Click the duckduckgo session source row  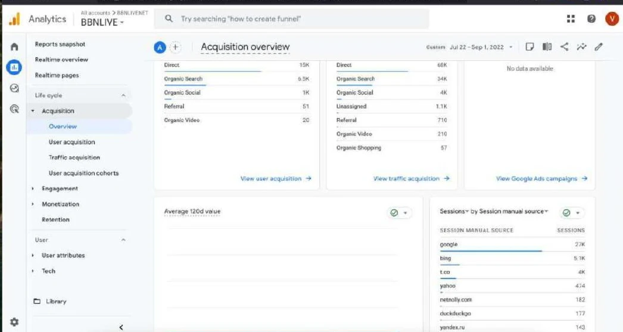point(512,314)
